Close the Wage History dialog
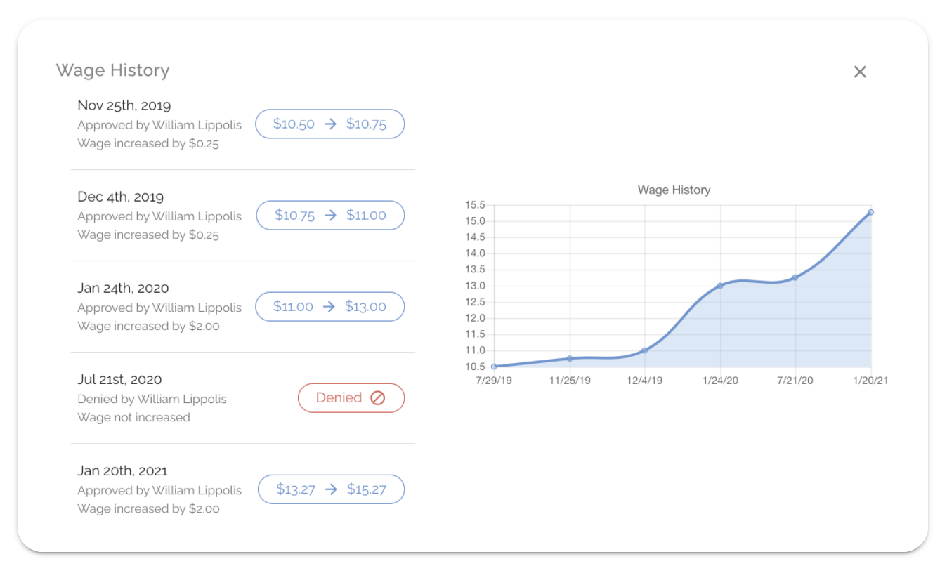Viewport: 947px width, 573px height. 860,72
